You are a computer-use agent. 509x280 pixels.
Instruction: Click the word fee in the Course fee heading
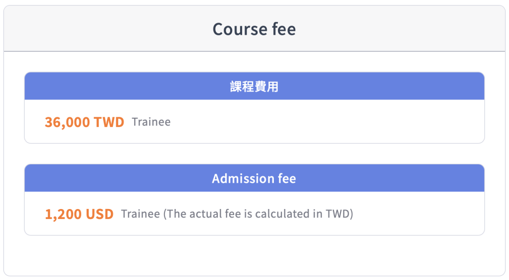pyautogui.click(x=284, y=29)
